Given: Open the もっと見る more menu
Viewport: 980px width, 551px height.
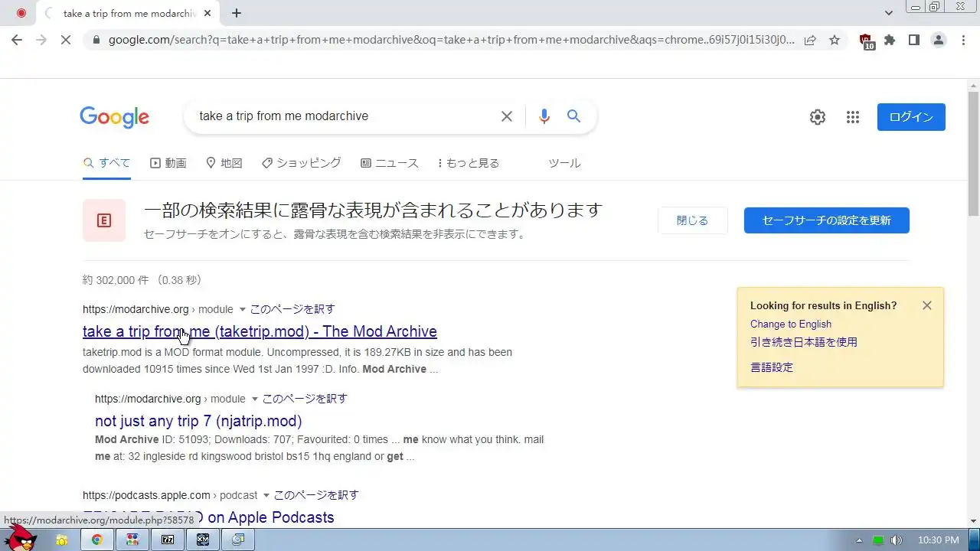Looking at the screenshot, I should (468, 163).
